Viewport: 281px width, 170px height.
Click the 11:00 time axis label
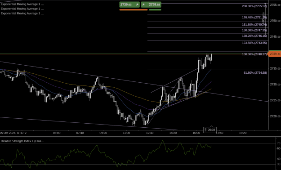point(126,133)
